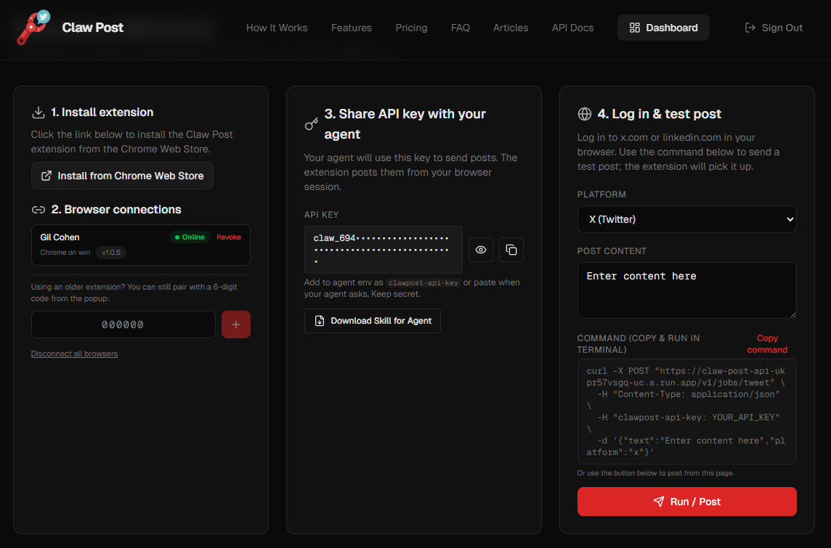The width and height of the screenshot is (831, 548).
Task: Click the download icon beside 'Install extension'
Action: pyautogui.click(x=38, y=113)
